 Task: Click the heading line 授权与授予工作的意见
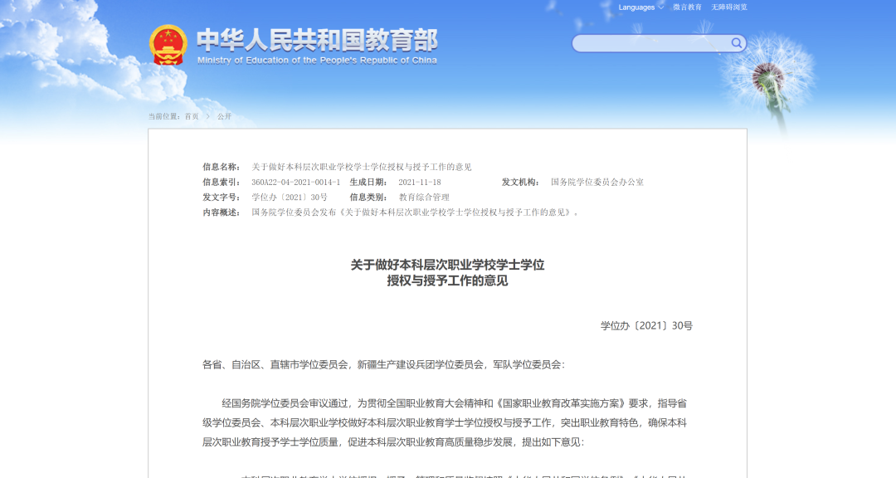[447, 280]
